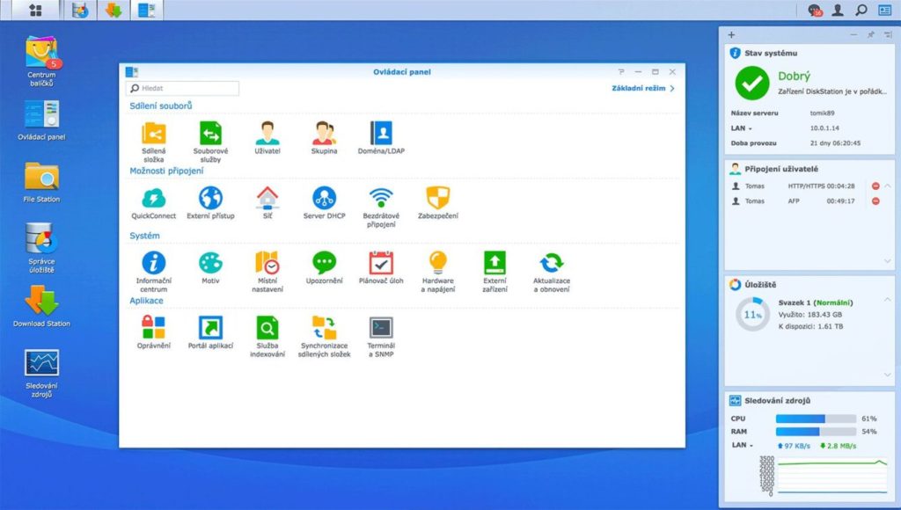Viewport: 901px width, 510px height.
Task: Open Stav systému widget title
Action: (x=771, y=53)
